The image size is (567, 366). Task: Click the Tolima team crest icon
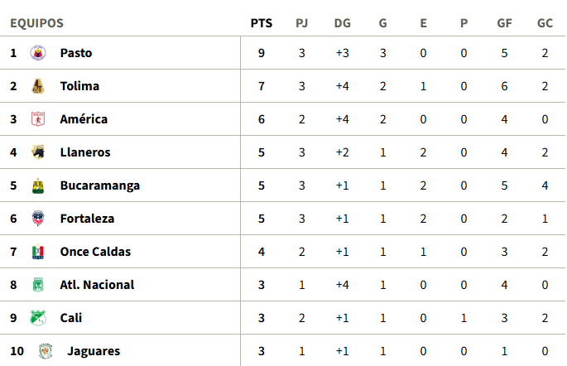tap(36, 86)
